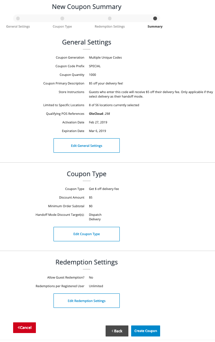Screen dimensions: 215x342
Task: Click the filled Summary progress dot
Action: pyautogui.click(x=155, y=18)
